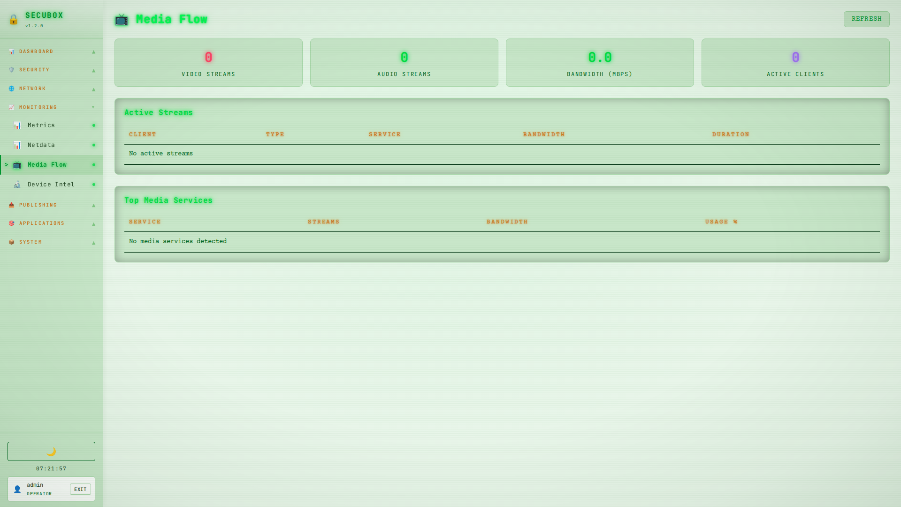Expand the Security section arrow
901x507 pixels.
(x=94, y=70)
